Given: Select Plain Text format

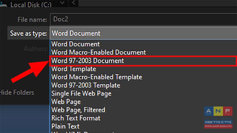Looking at the screenshot, I should 143,126.
